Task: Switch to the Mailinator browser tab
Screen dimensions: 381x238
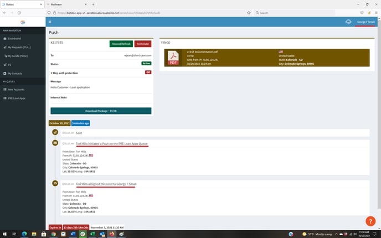Action: 57,4
